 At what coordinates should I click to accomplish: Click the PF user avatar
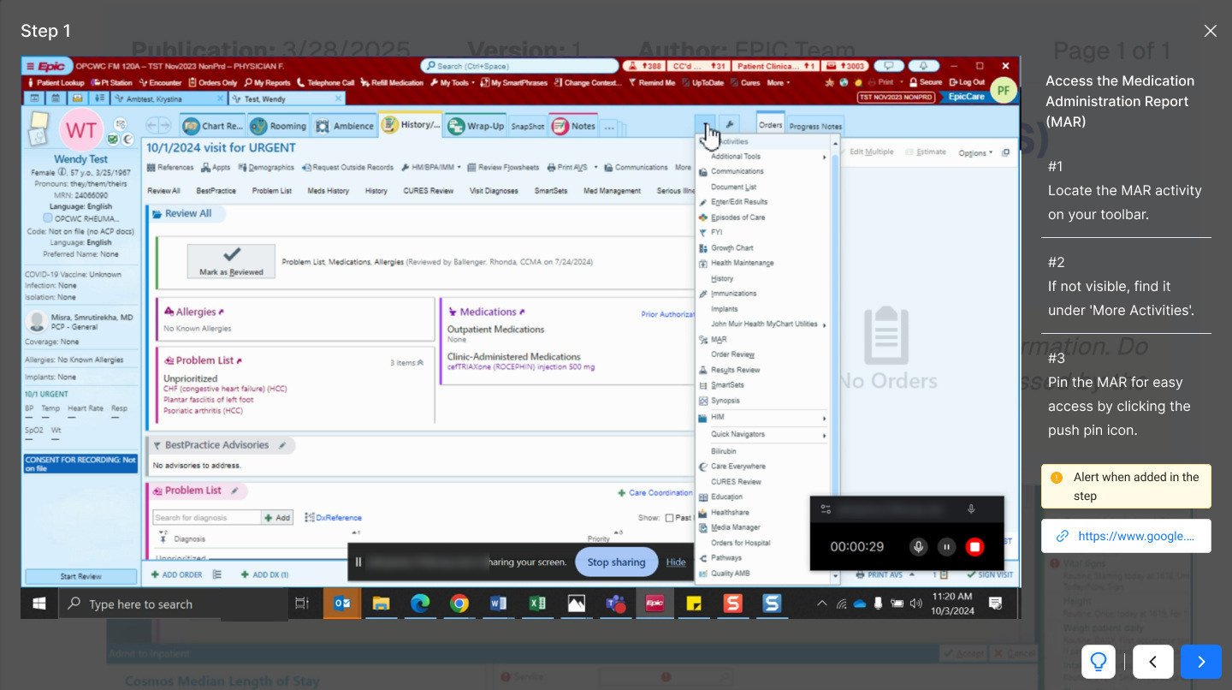(x=1002, y=89)
